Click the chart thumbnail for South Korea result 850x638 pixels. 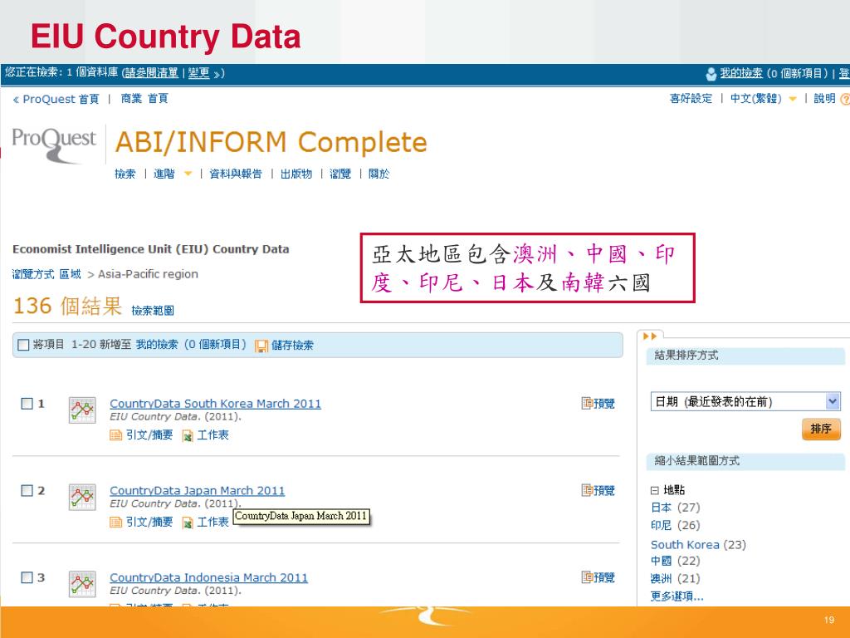82,410
